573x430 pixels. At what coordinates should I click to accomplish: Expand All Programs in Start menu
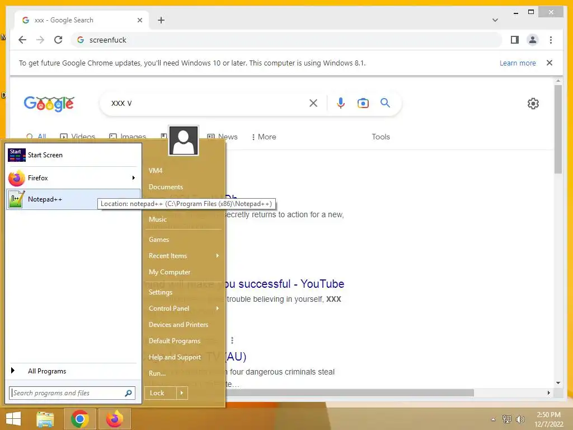click(x=73, y=371)
